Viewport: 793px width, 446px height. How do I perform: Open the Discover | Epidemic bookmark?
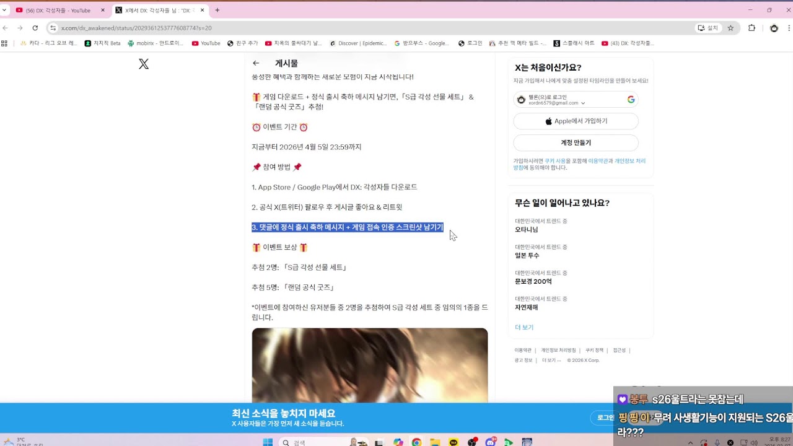[x=358, y=43]
